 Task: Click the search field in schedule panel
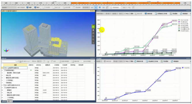(10, 61)
